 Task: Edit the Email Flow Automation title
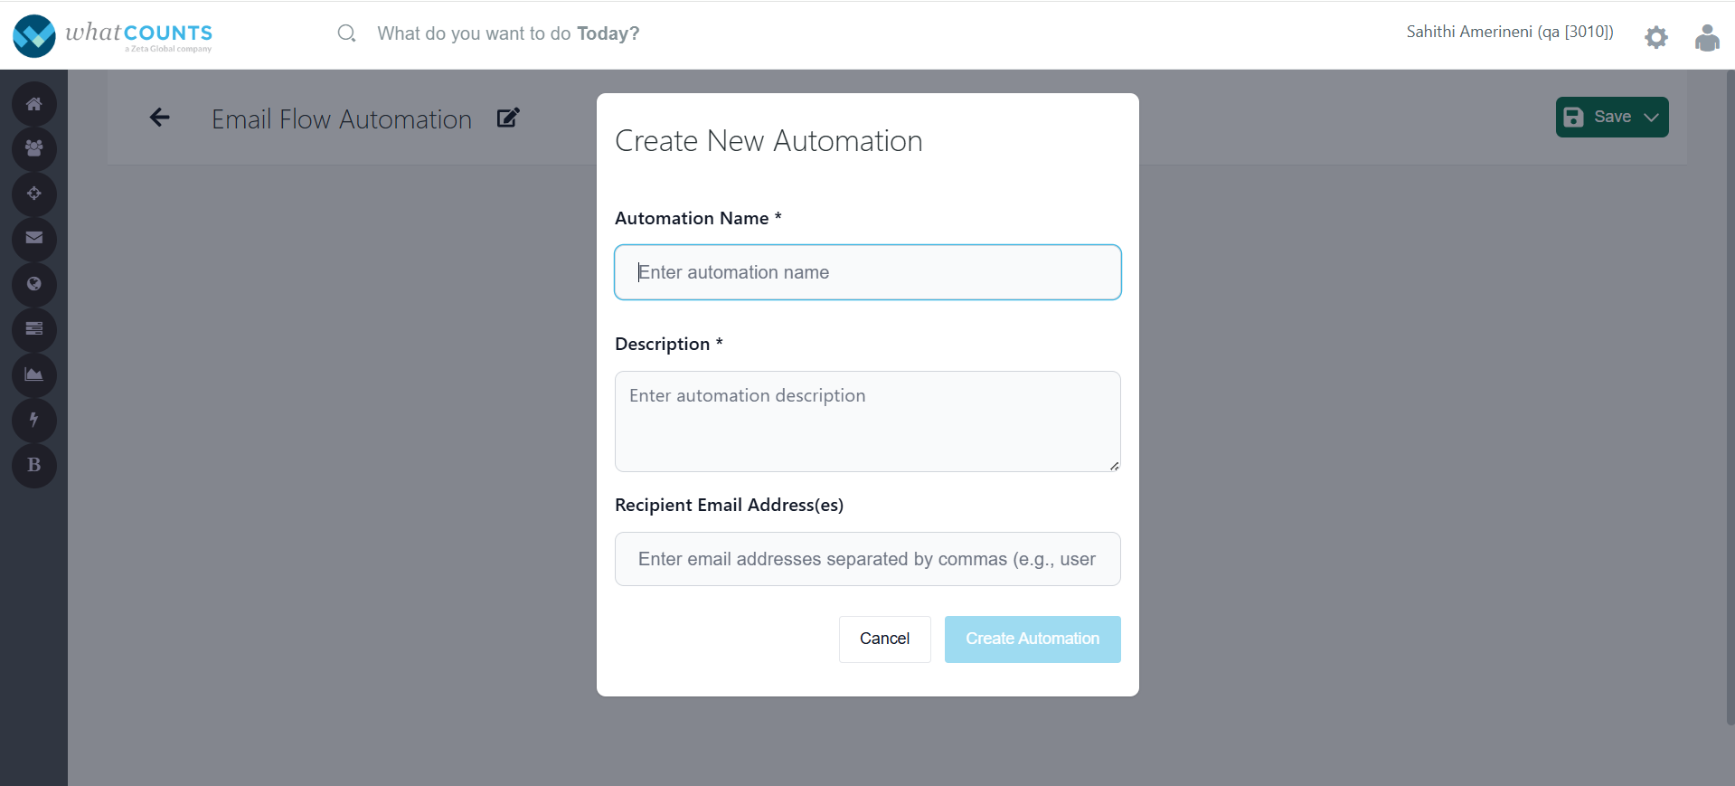[508, 118]
